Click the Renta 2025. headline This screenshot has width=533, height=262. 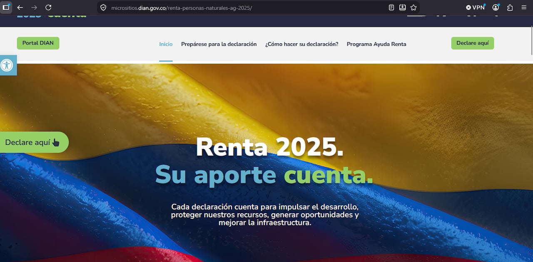tap(269, 147)
